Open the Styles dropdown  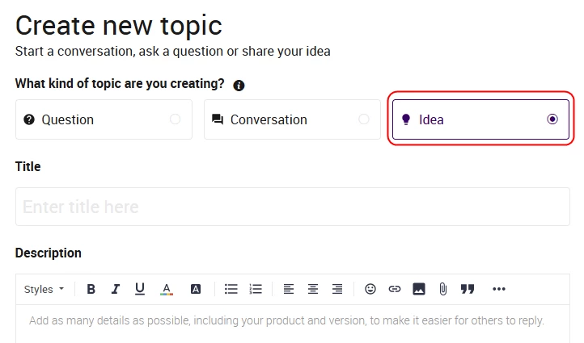pyautogui.click(x=44, y=289)
